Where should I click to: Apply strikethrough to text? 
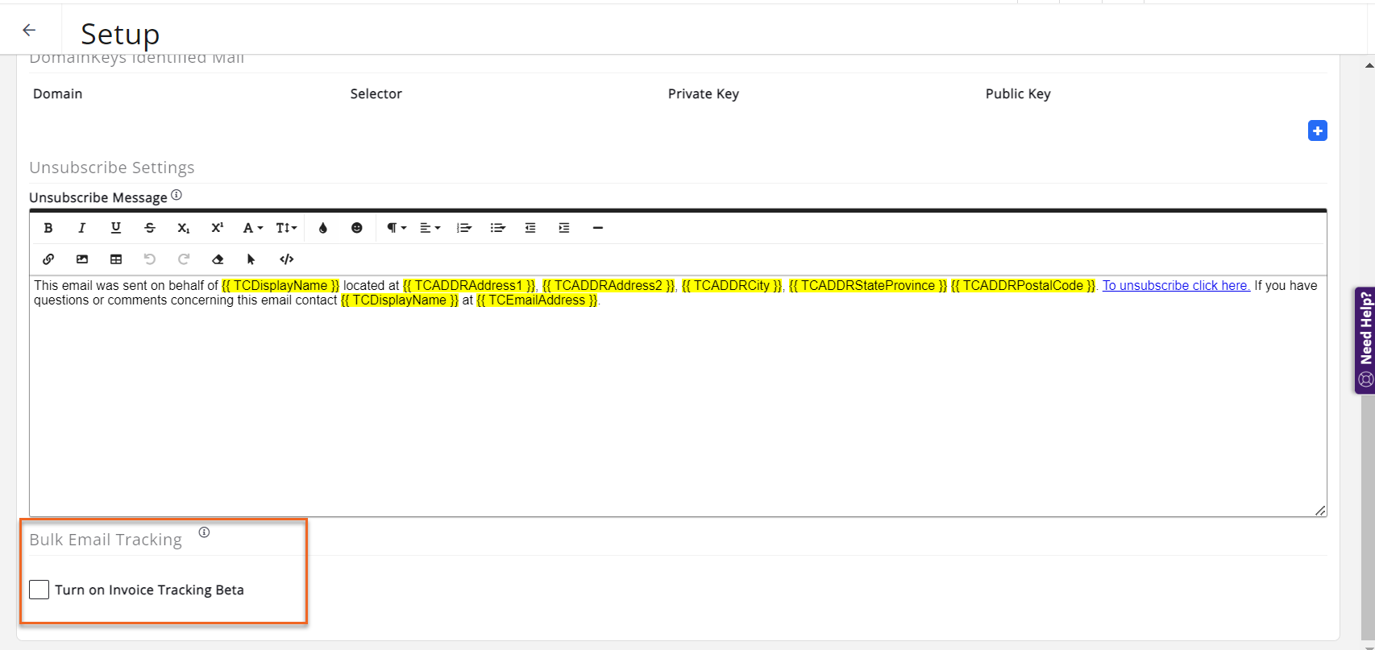click(x=150, y=228)
